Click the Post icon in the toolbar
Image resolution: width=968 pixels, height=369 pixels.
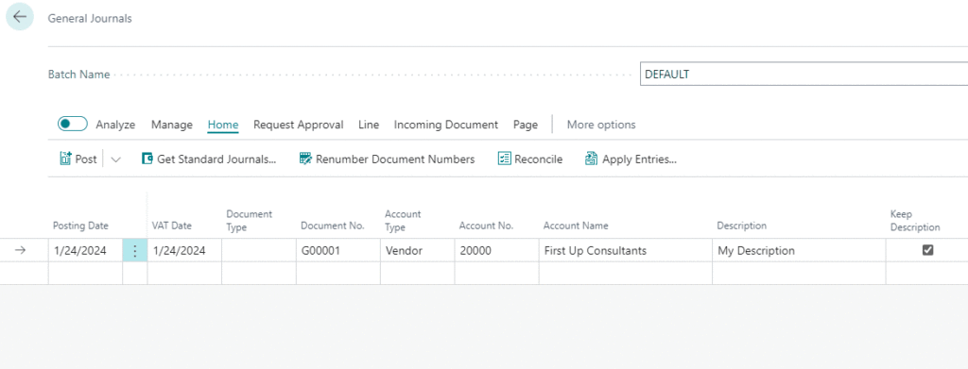pos(66,159)
